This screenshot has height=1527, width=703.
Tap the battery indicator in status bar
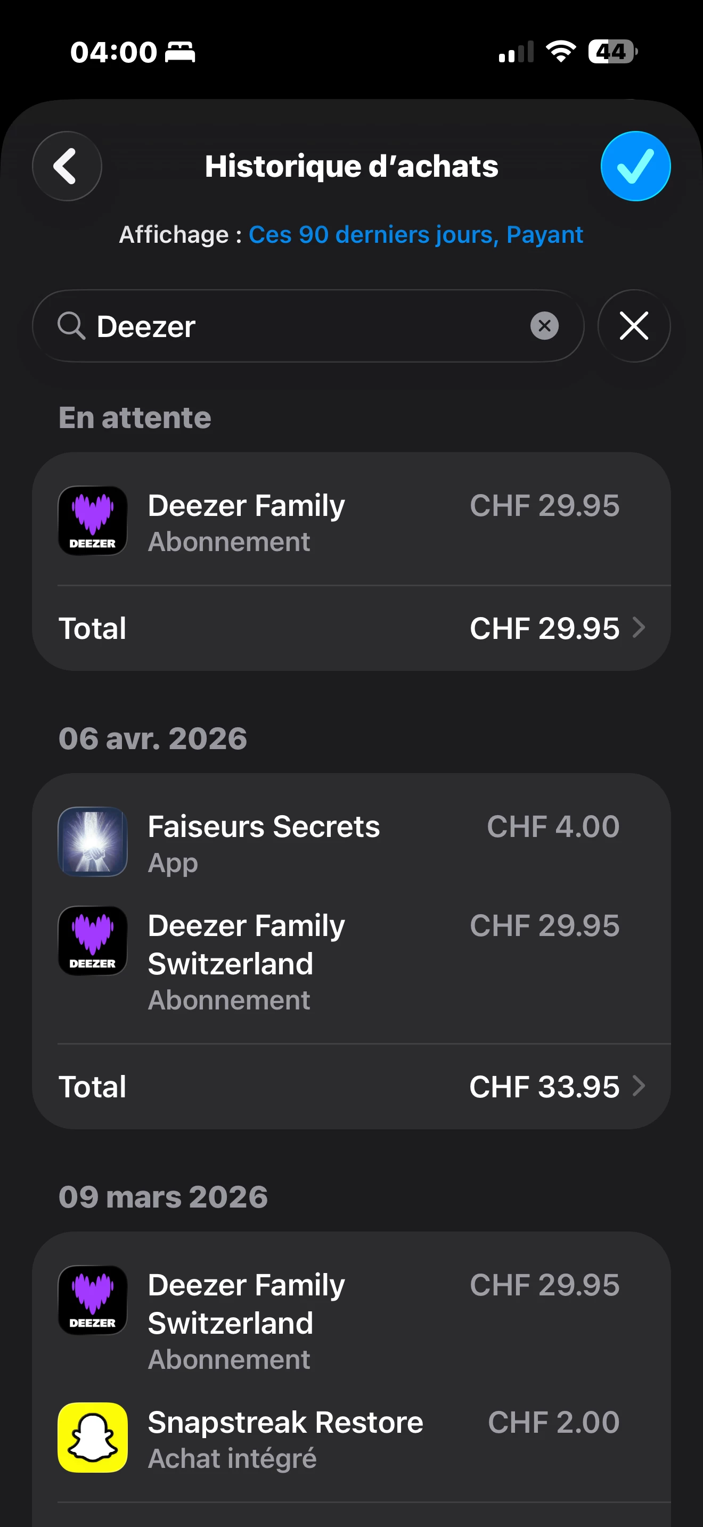tap(612, 52)
